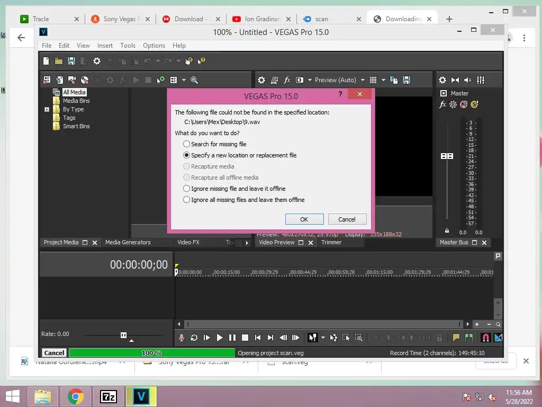Click the Play button in transport bar
This screenshot has width=542, height=407.
(220, 338)
